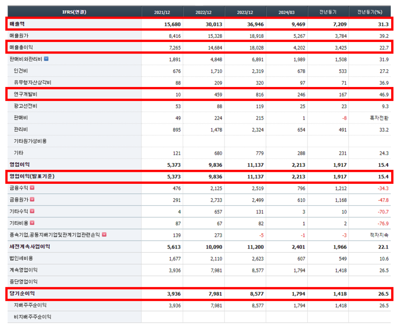Click the 2021/12 column header
The height and width of the screenshot is (326, 398).
[162, 12]
